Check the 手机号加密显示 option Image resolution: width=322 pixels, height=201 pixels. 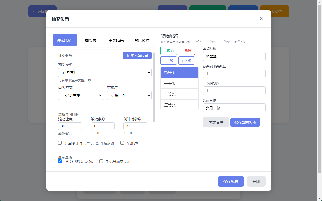[x=101, y=161]
